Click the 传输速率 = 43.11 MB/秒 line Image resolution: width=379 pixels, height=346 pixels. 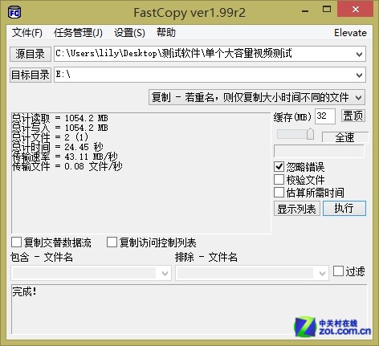coord(65,157)
